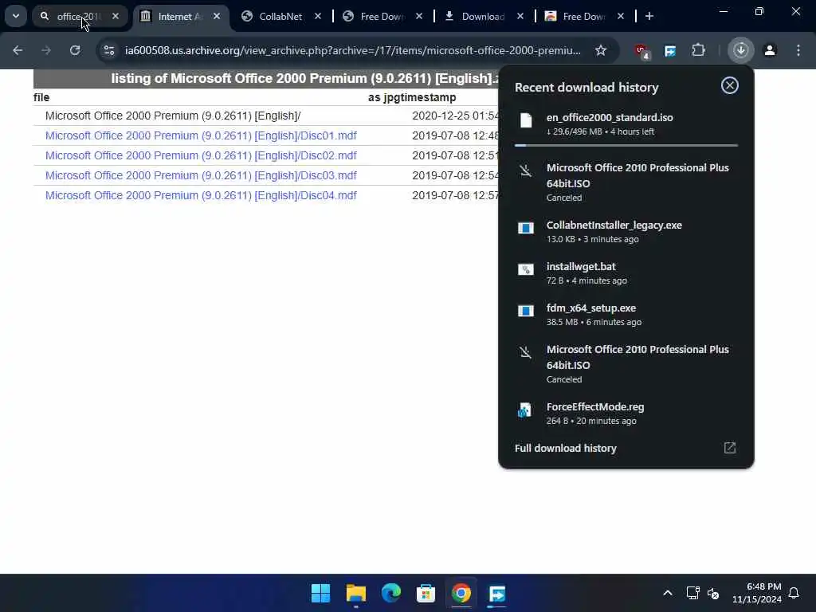Image resolution: width=816 pixels, height=612 pixels.
Task: Select the first canceled Office 2010 ISO entry
Action: 626,182
